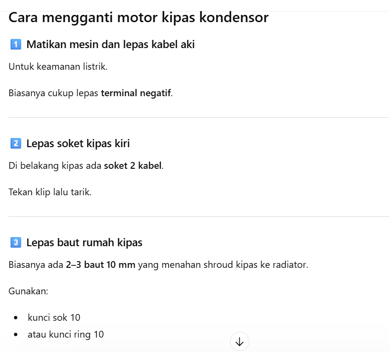Click the scroll-to-bottom arrow button
Viewport: 389px width, 352px height.
pos(240,342)
